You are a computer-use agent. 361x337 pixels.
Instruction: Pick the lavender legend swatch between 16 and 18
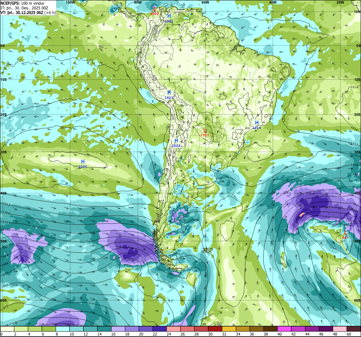(x=118, y=329)
